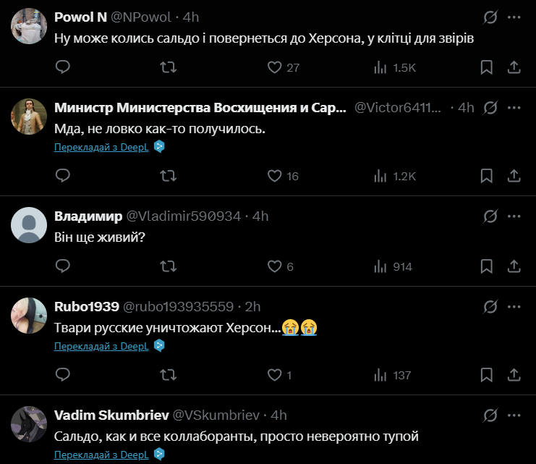Open more options on Powol N's tweet

click(514, 17)
